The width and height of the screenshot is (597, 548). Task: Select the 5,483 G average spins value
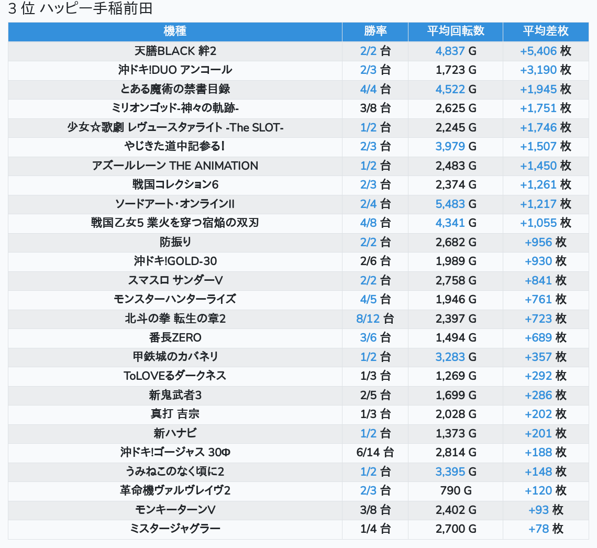click(x=456, y=204)
